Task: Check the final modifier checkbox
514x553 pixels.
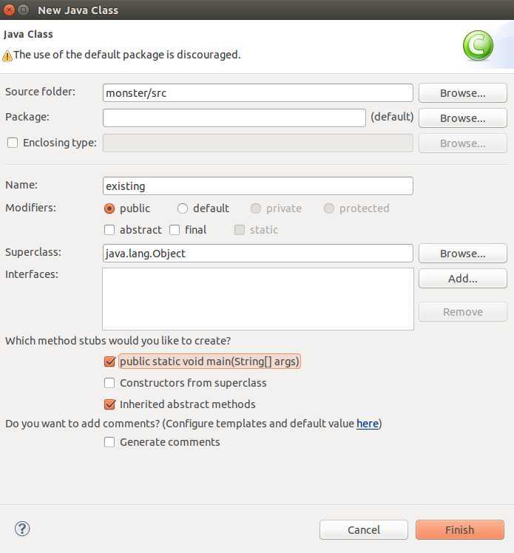Action: [175, 230]
